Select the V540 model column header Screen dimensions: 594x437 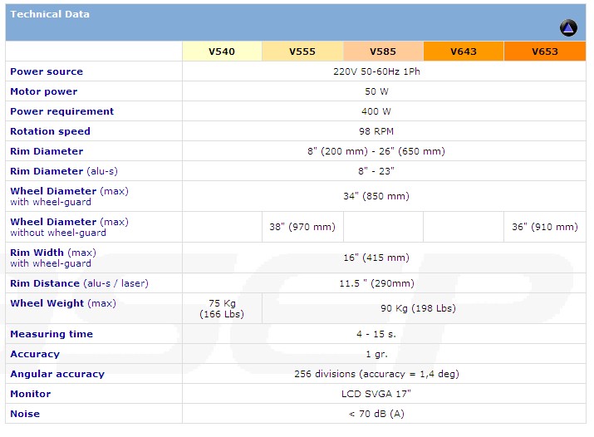[x=222, y=52]
